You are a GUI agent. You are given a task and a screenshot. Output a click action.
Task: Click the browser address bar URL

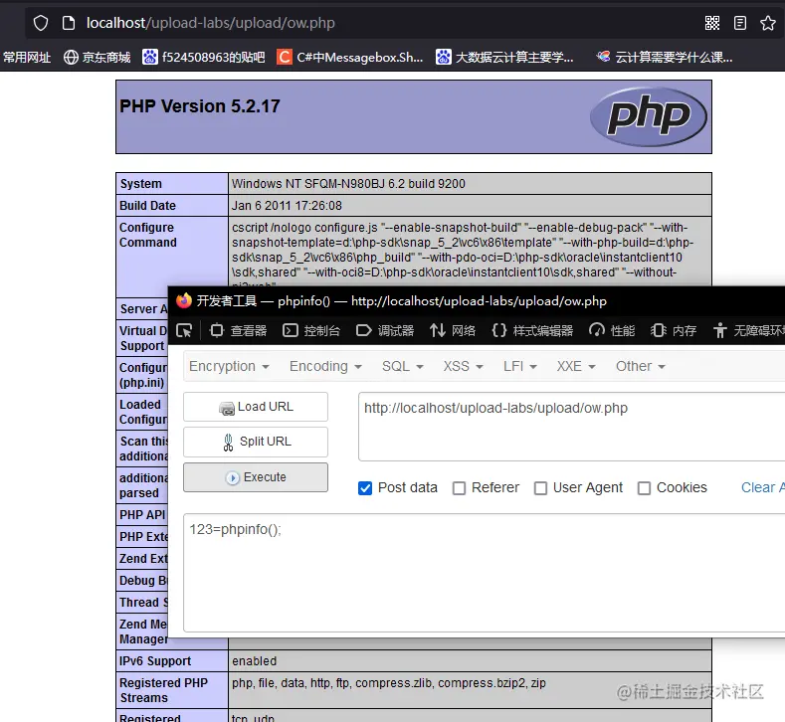click(210, 23)
